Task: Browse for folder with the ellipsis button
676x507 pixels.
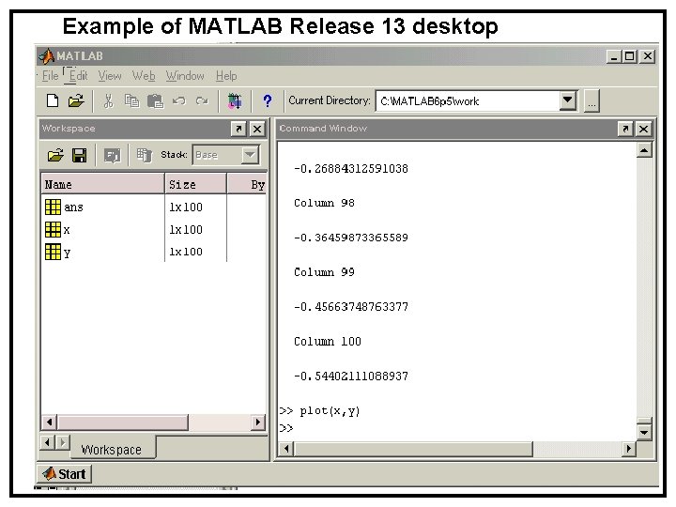Action: tap(591, 100)
